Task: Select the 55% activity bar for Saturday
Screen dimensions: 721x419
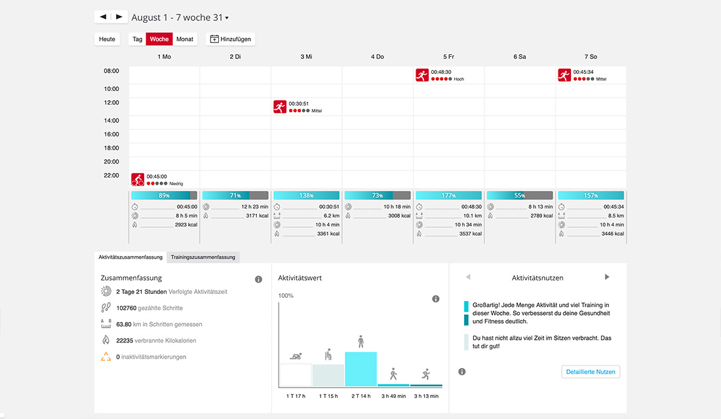Action: (x=520, y=195)
